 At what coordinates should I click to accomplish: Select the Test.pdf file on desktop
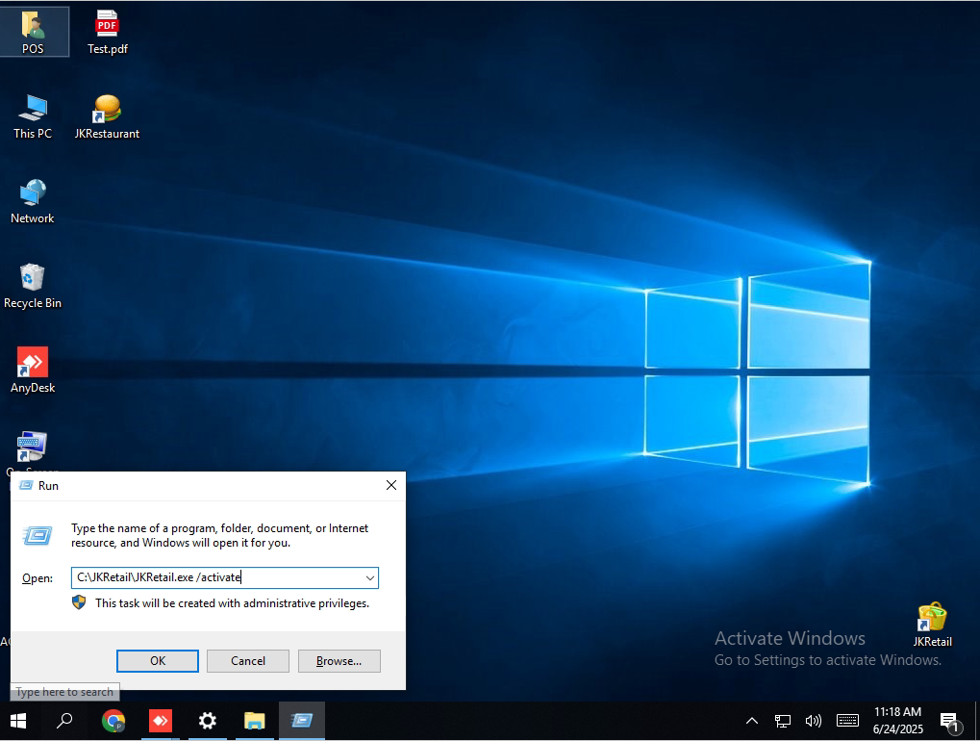(107, 32)
